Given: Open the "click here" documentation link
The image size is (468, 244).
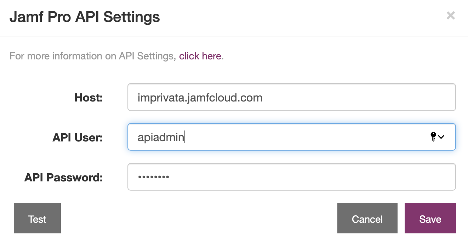Looking at the screenshot, I should tap(200, 56).
